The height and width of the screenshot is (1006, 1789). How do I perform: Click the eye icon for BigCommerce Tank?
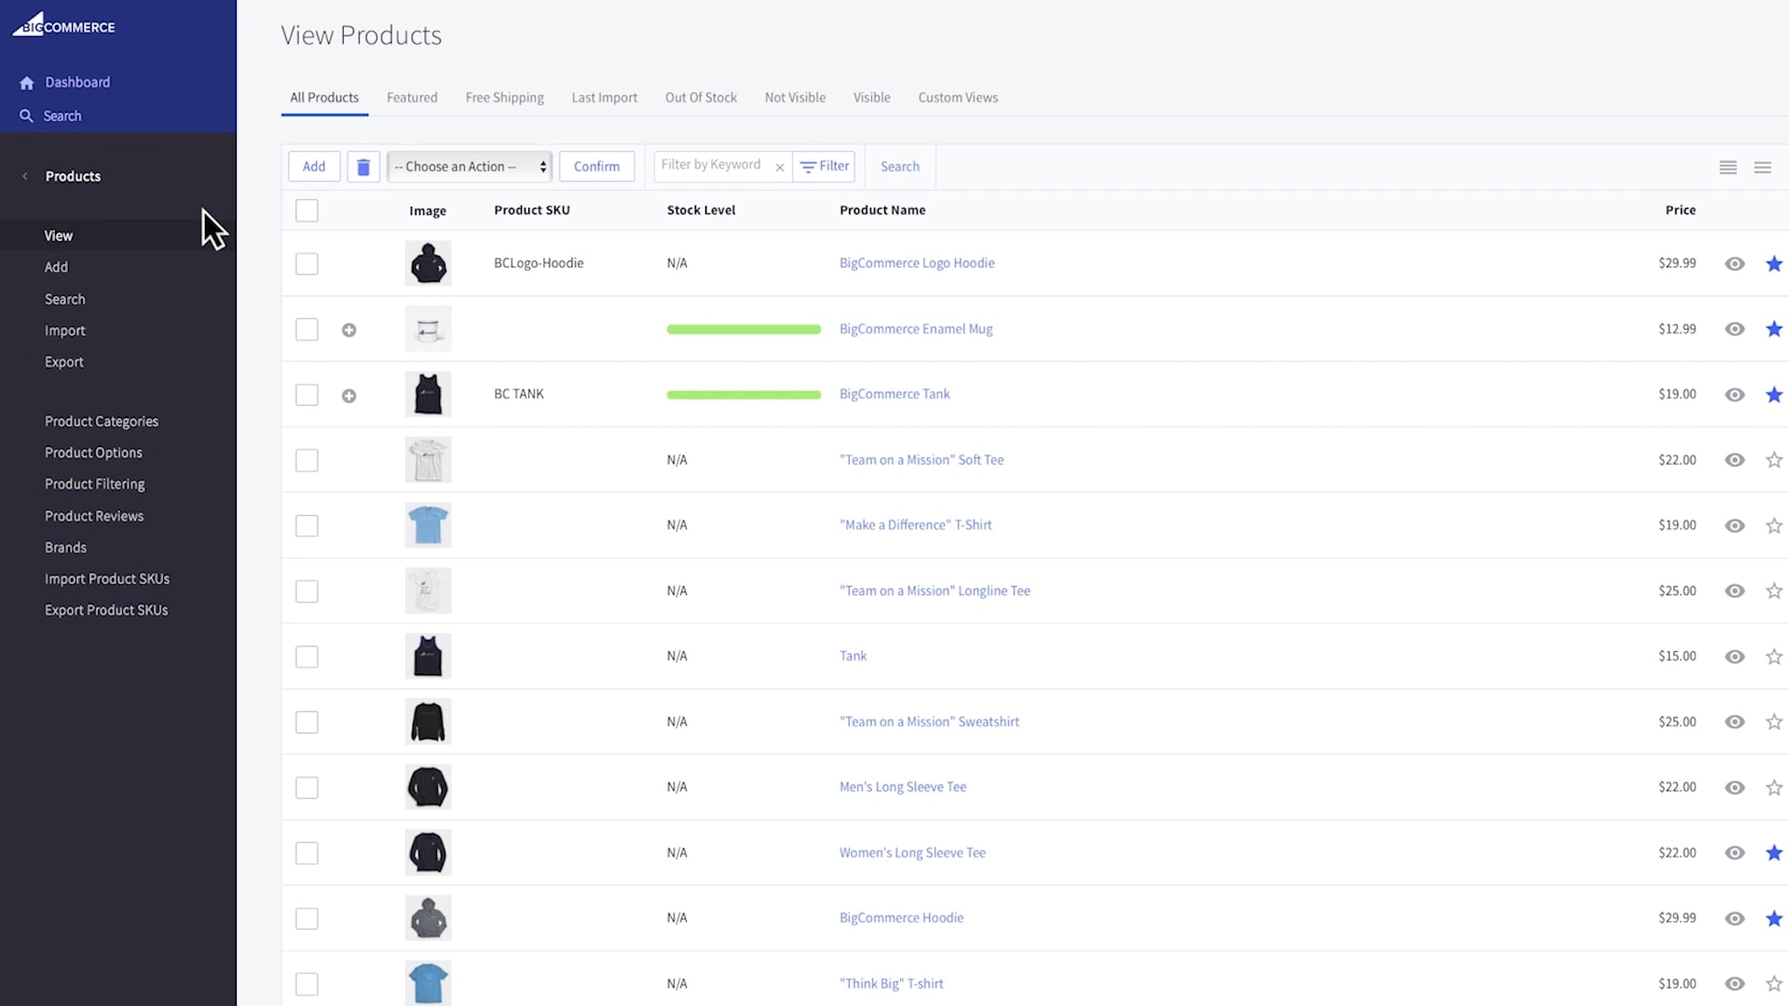pyautogui.click(x=1734, y=393)
